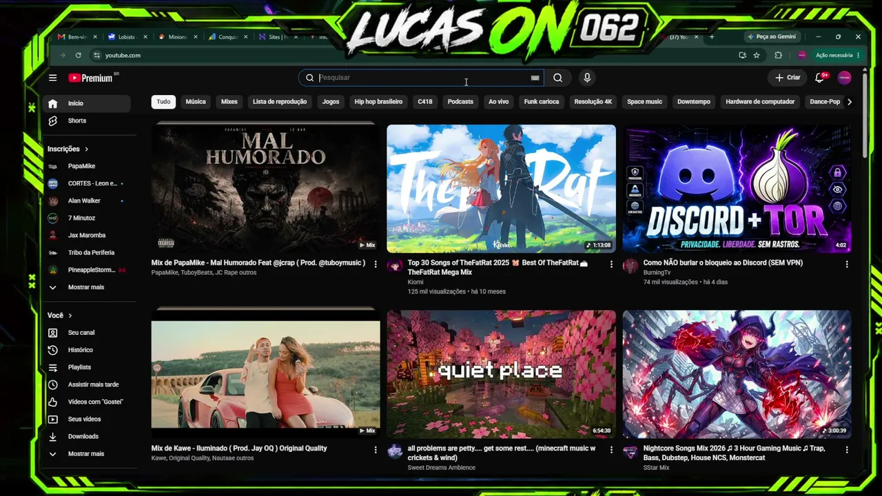The height and width of the screenshot is (496, 882).
Task: Open the notifications bell
Action: point(820,78)
